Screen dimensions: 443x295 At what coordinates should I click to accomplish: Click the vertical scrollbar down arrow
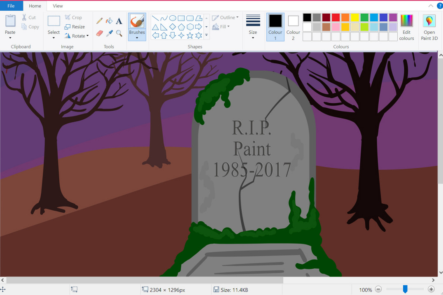click(441, 272)
